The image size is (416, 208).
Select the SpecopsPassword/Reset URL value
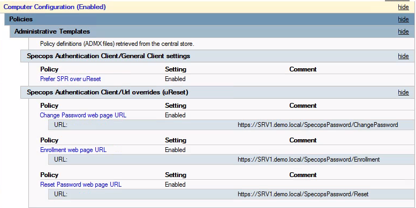303,194
